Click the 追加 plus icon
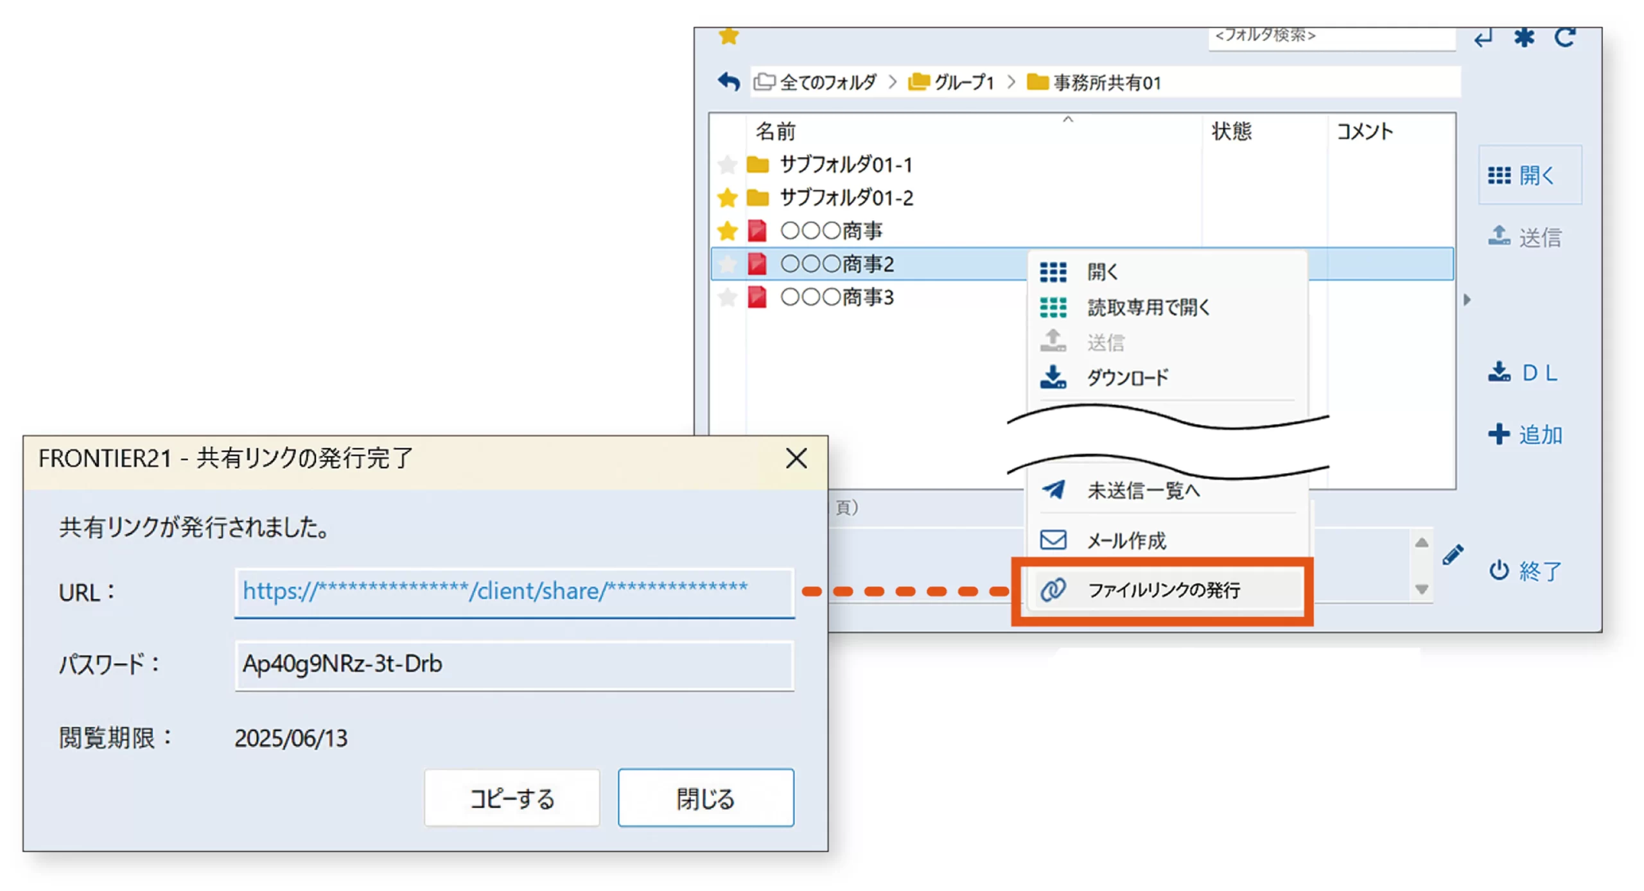Screen dimensions: 1644x891 point(1501,434)
